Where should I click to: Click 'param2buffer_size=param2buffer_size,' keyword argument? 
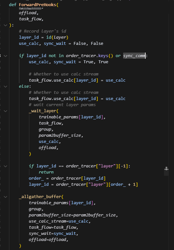(73, 215)
